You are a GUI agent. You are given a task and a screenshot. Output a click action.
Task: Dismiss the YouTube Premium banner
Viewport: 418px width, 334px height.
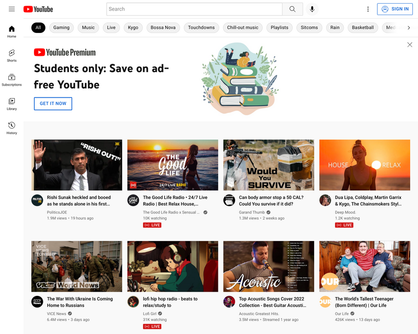pos(410,45)
